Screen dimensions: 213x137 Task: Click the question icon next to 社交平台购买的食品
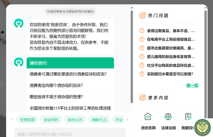142,65
